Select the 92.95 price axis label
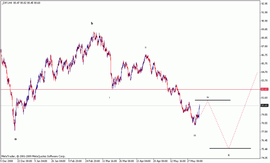 [x=264, y=3]
